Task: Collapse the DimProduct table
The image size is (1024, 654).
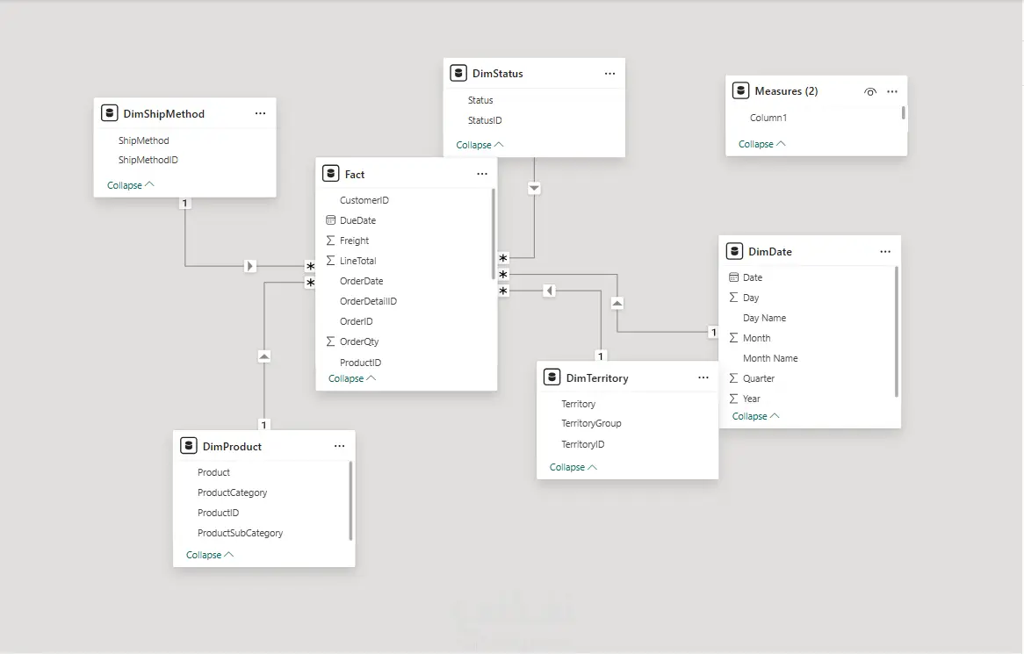Action: click(209, 555)
